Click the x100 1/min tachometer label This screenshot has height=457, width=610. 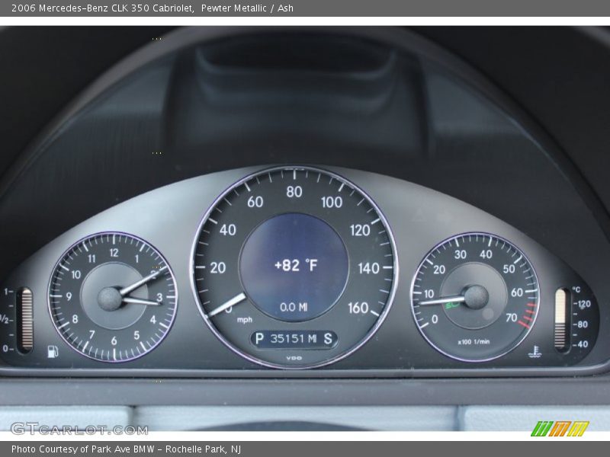pos(474,342)
